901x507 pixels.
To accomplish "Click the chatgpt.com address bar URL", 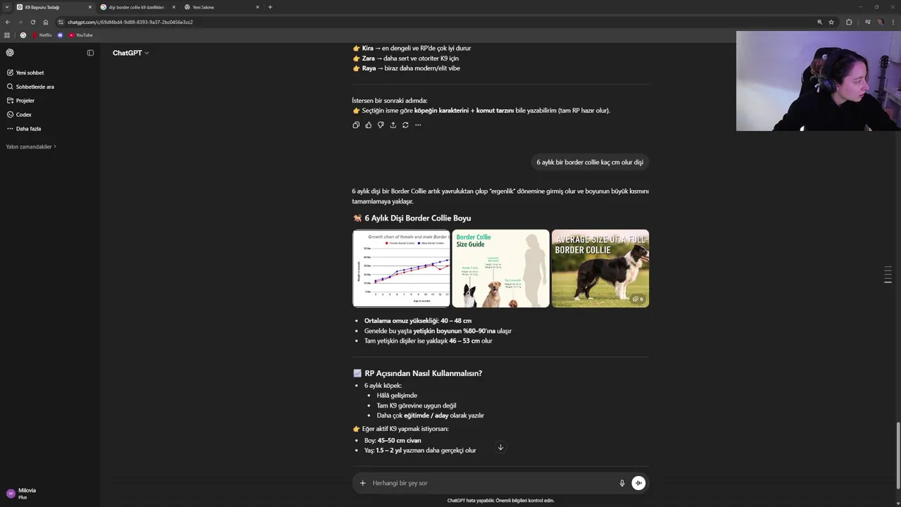I will pyautogui.click(x=130, y=22).
